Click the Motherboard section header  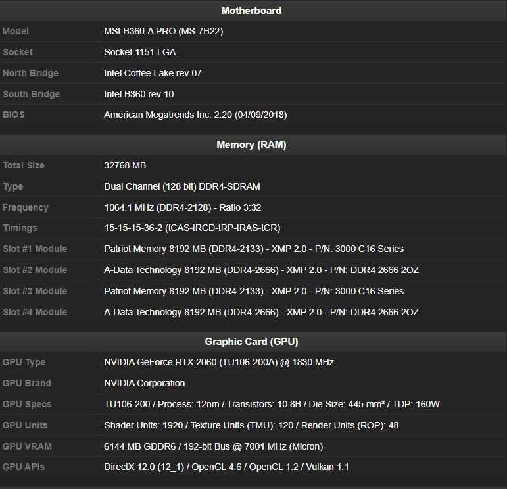pos(251,11)
